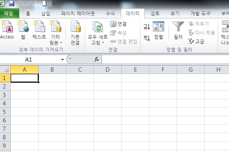229x152 pixels.
Task: Open the Undo history dropdown arrow
Action: pos(25,3)
